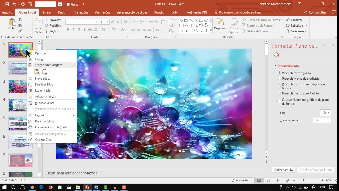
Task: Select slide 2 thumbnail
Action: click(x=20, y=68)
